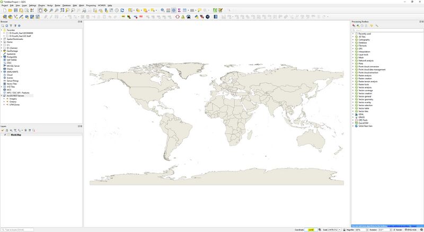Select the WMS/WMTS entry in Browser

[x=12, y=72]
